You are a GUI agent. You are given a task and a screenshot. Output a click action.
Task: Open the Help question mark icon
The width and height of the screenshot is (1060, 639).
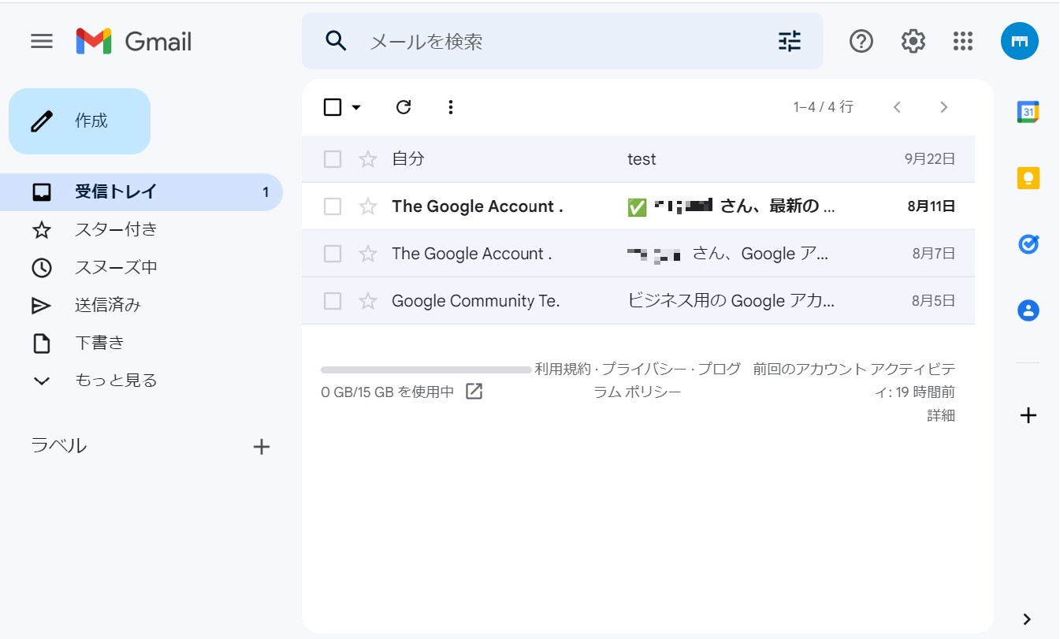pyautogui.click(x=861, y=41)
